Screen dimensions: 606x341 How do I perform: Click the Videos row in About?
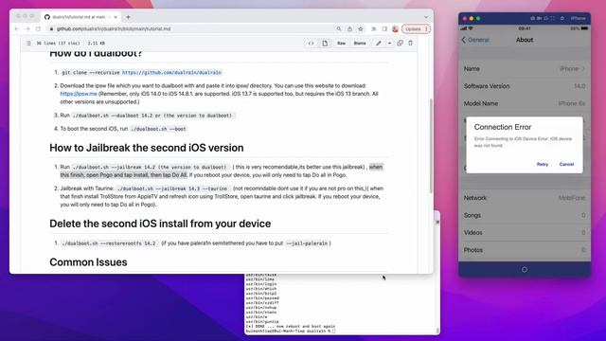[x=525, y=233]
